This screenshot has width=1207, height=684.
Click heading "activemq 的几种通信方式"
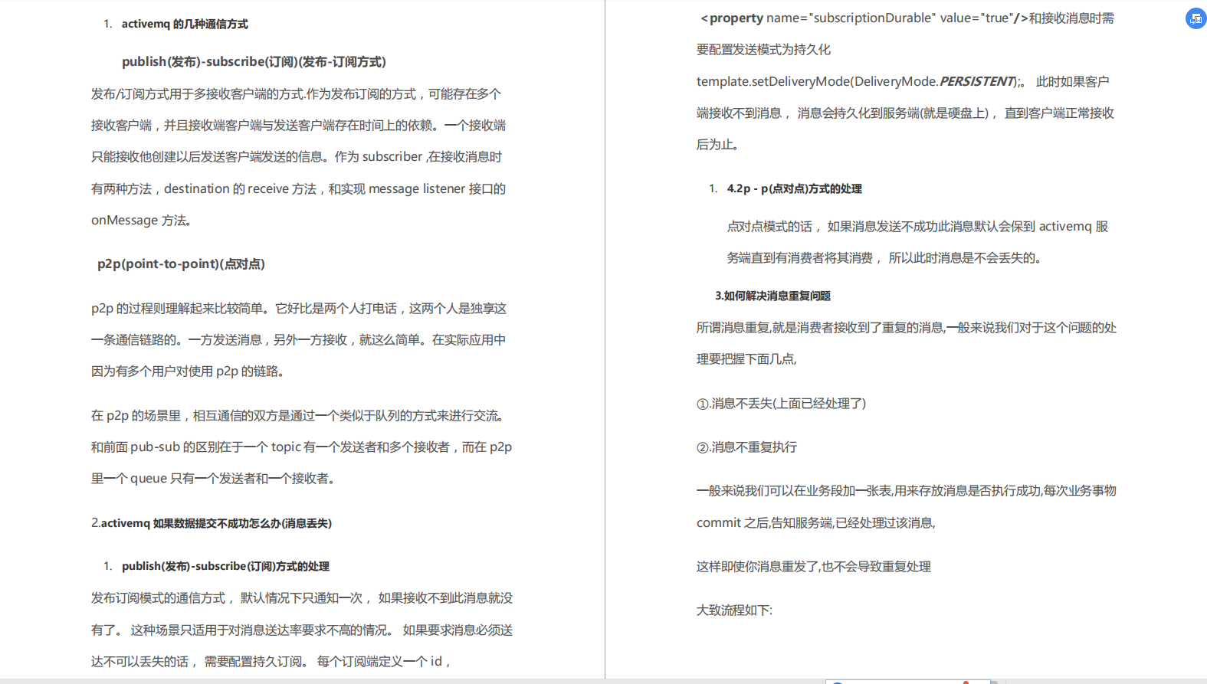(185, 24)
